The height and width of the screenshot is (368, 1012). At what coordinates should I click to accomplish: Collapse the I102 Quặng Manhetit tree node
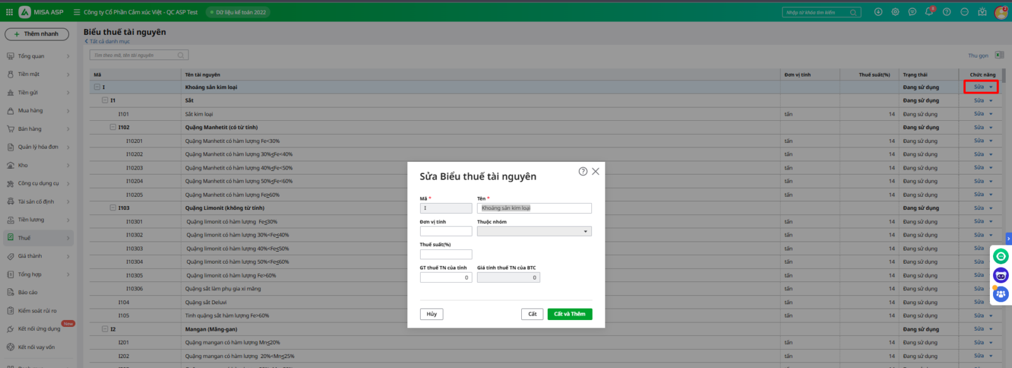[113, 127]
